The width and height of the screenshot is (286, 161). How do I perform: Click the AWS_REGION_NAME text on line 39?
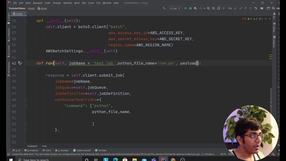[153, 45]
